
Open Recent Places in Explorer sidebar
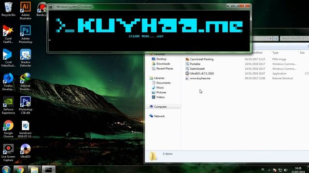point(163,68)
